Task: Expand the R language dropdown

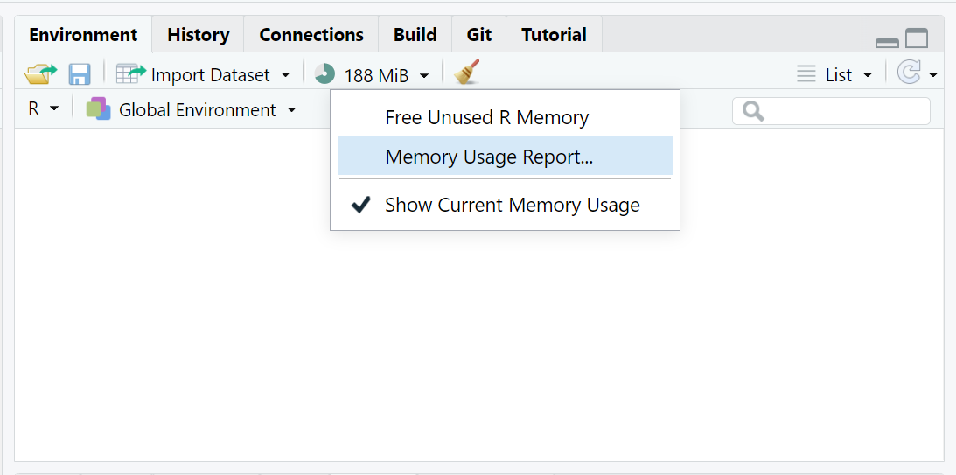Action: pos(43,109)
